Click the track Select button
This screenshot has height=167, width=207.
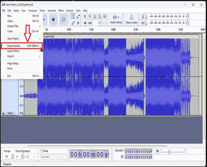(10, 113)
